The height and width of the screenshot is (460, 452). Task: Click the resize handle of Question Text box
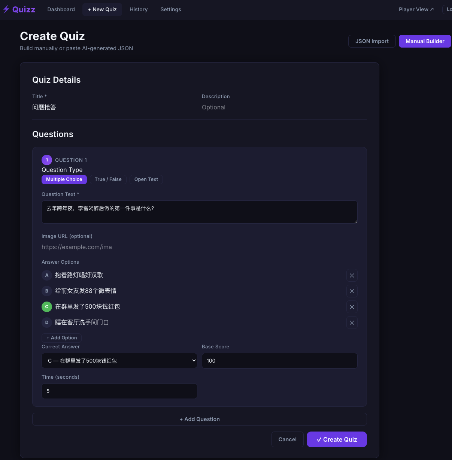coord(355,221)
